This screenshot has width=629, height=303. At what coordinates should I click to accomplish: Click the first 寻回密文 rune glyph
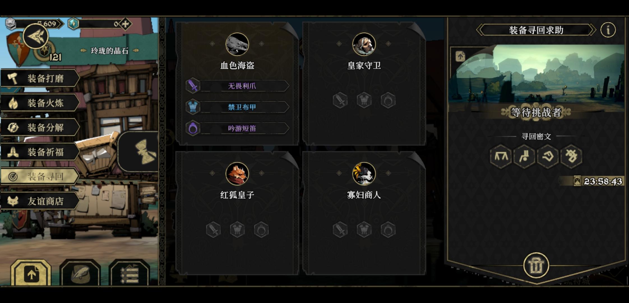click(x=501, y=156)
